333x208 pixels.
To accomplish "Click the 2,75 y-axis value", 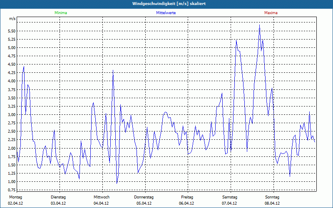I will tap(12, 123).
